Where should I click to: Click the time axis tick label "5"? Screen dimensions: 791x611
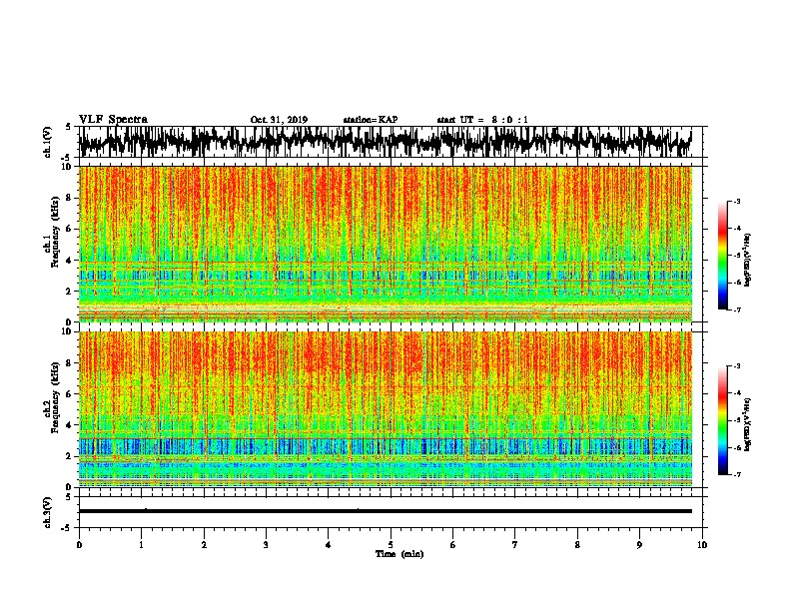coord(391,545)
